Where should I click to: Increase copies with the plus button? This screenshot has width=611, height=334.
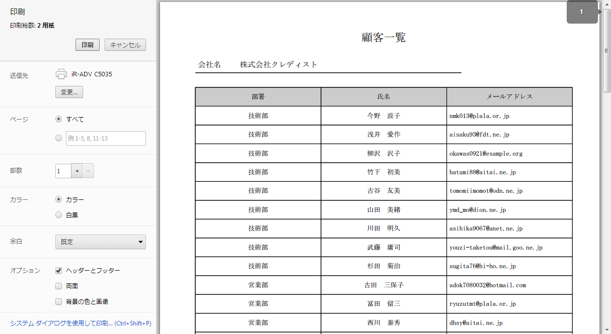77,171
